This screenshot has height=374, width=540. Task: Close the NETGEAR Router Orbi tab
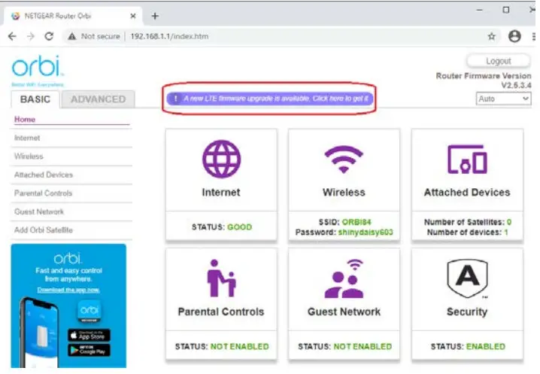pos(133,16)
